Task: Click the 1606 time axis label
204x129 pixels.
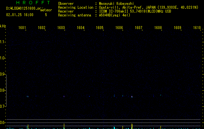Action: coord(119,28)
